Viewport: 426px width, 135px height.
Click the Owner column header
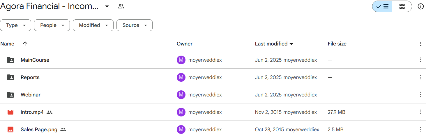[x=185, y=44]
